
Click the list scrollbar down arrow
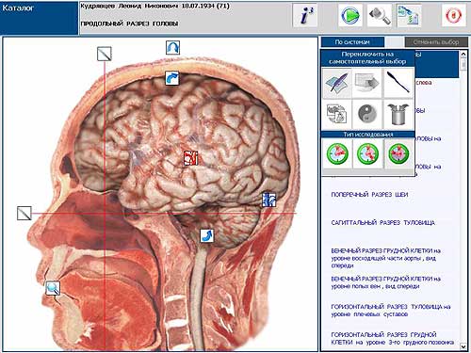(x=463, y=346)
